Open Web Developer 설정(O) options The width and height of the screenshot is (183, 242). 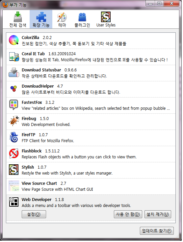click(34, 214)
